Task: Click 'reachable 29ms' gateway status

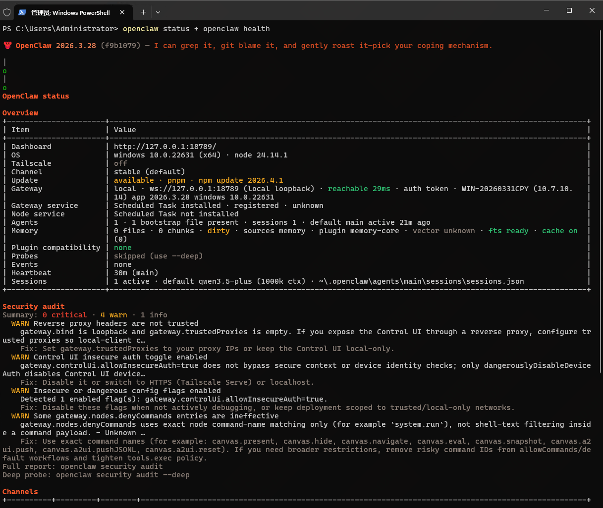Action: pyautogui.click(x=359, y=189)
